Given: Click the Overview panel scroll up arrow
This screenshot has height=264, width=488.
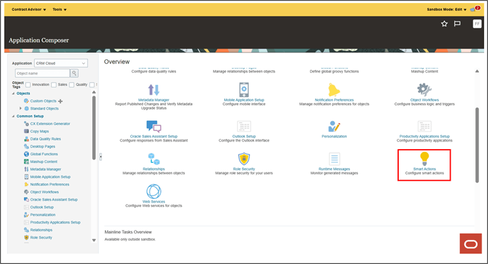Looking at the screenshot, I should 477,71.
